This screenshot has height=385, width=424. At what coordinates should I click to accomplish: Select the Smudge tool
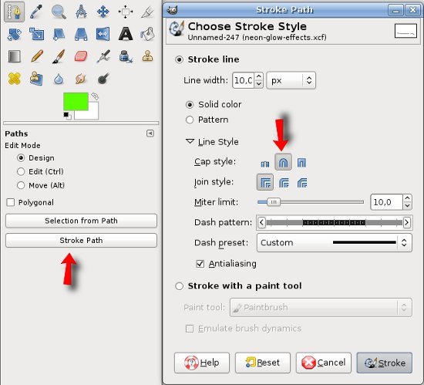tap(81, 79)
